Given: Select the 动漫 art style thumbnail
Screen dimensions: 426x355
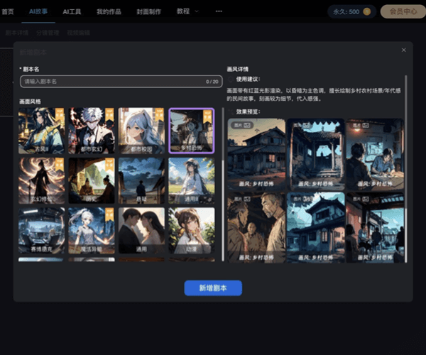Looking at the screenshot, I should click(x=192, y=230).
